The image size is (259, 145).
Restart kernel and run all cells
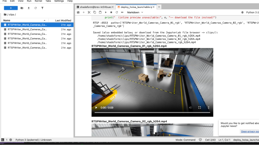coord(122,12)
